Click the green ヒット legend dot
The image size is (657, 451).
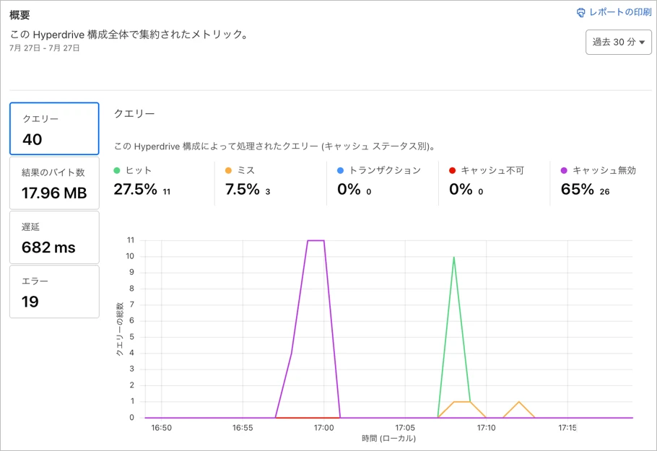[x=117, y=171]
